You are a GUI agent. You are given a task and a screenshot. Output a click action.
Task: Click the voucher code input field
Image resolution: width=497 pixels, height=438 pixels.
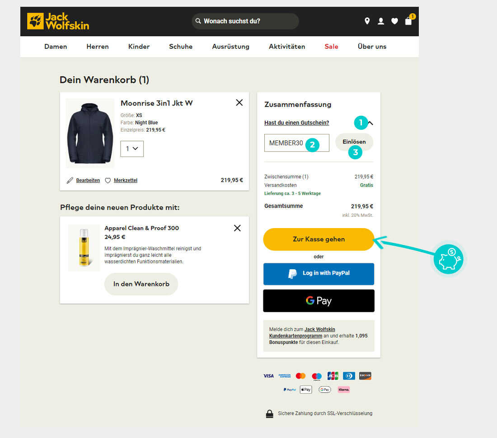[297, 143]
